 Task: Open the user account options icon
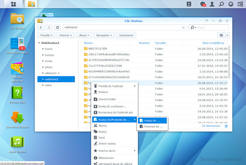212,4
